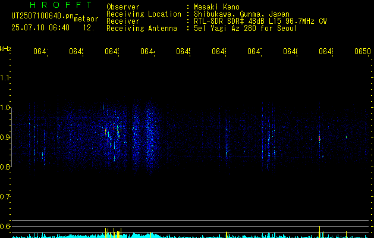374x238 pixels.
Task: Select the file name UT2507100640.pn
Action: click(x=42, y=15)
